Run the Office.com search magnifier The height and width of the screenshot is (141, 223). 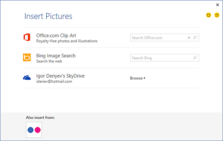coord(195,38)
